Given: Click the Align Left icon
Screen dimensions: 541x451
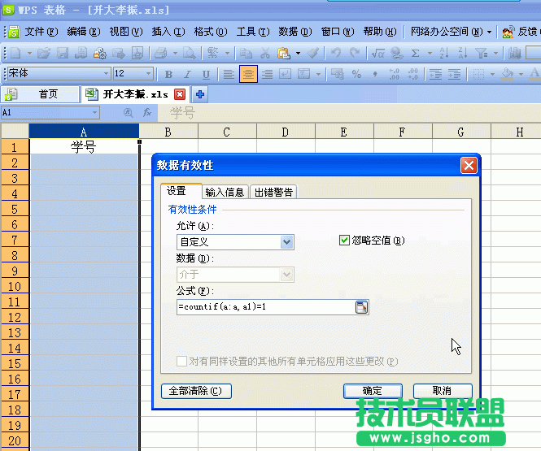Looking at the screenshot, I should click(229, 74).
